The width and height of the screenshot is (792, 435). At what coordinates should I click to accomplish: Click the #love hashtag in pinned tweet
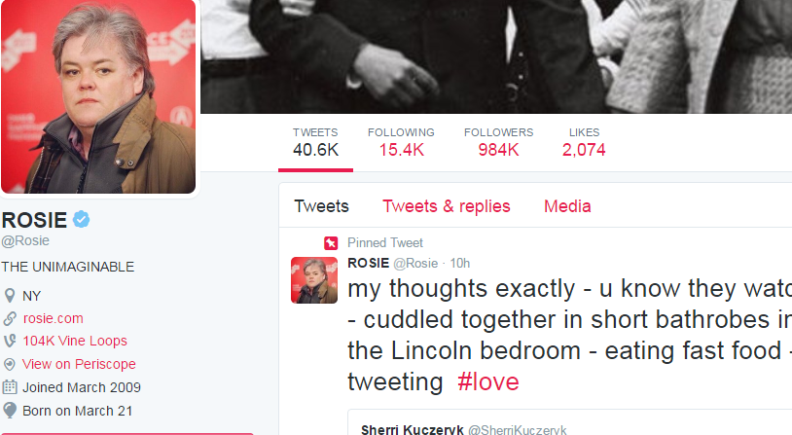click(487, 381)
